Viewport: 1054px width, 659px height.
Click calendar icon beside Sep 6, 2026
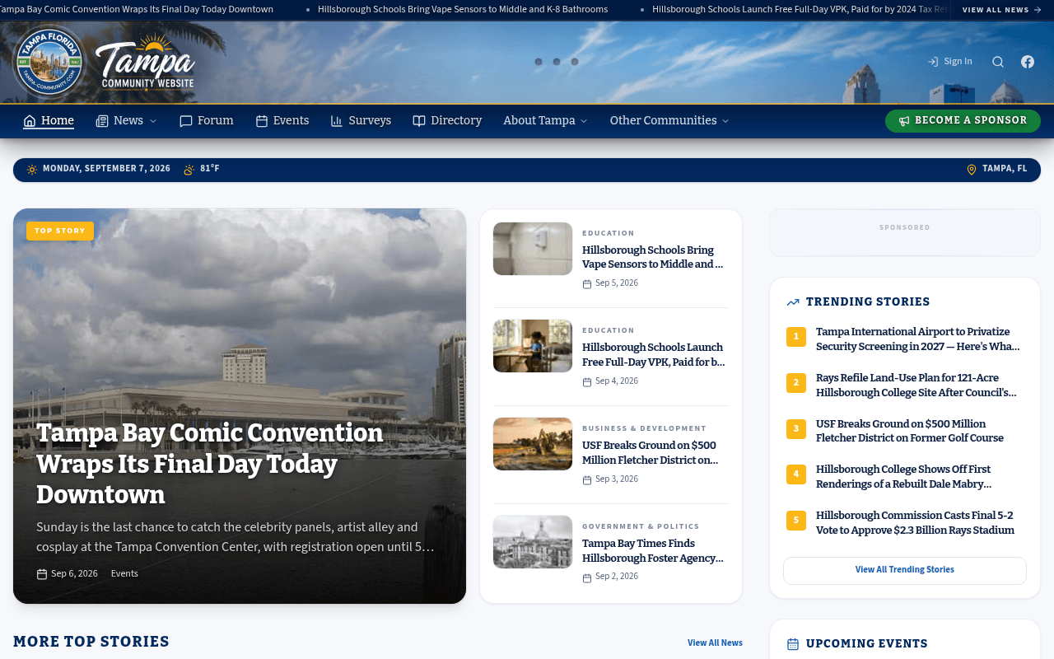pyautogui.click(x=42, y=574)
